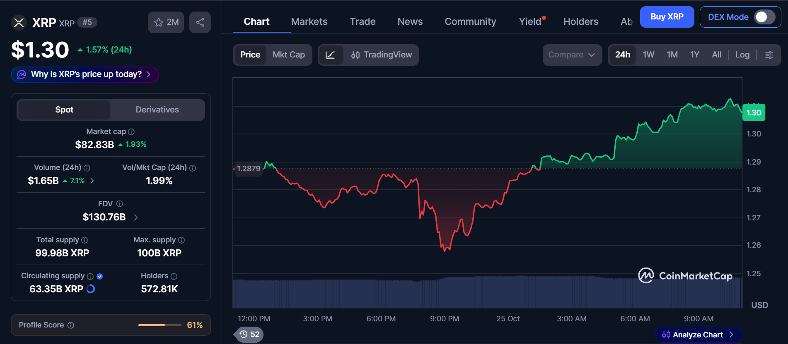Select the line chart view icon
788x344 pixels.
331,55
